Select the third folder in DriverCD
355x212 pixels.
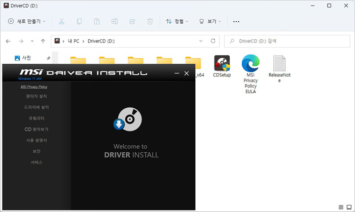pos(135,60)
